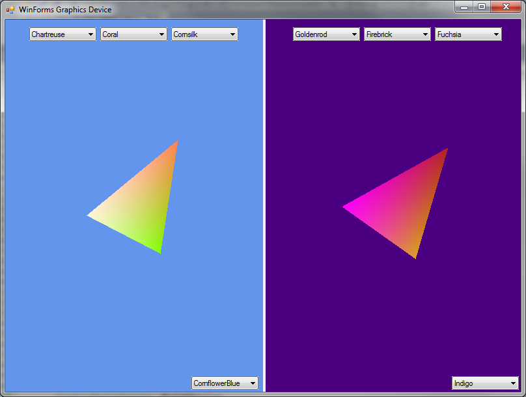The height and width of the screenshot is (397, 526).
Task: Minimize the WinForms Graphics Device window
Action: [464, 6]
